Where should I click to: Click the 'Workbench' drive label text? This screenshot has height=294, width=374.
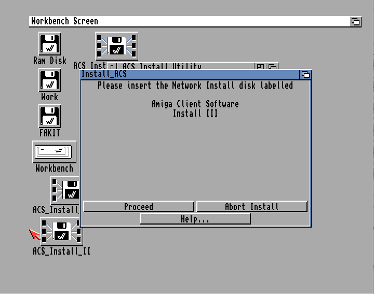click(54, 169)
